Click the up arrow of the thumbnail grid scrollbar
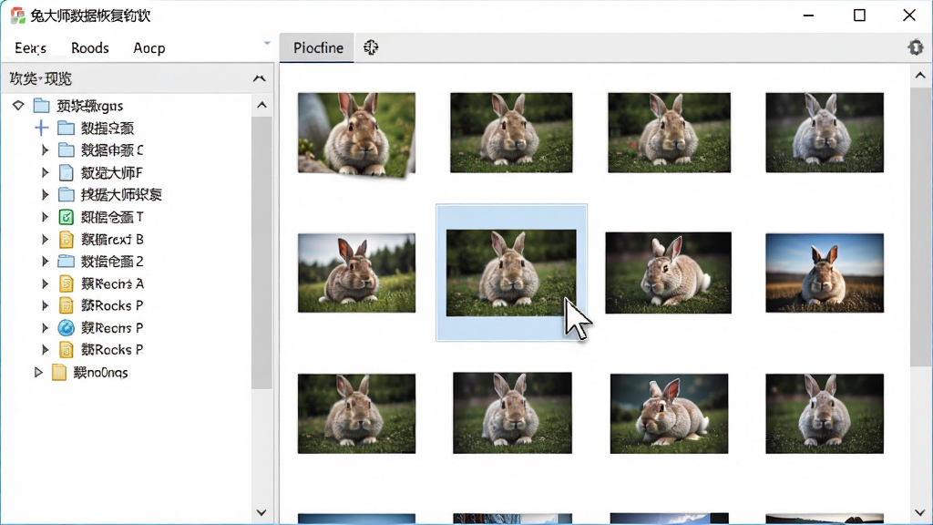Screen dimensions: 933x525 (920, 76)
